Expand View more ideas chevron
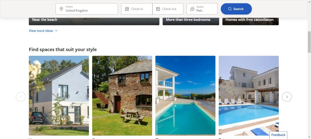Viewport: 311px width, 139px height. (x=56, y=31)
